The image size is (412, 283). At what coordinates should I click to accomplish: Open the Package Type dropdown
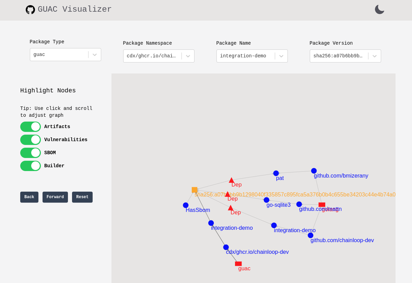coord(65,55)
